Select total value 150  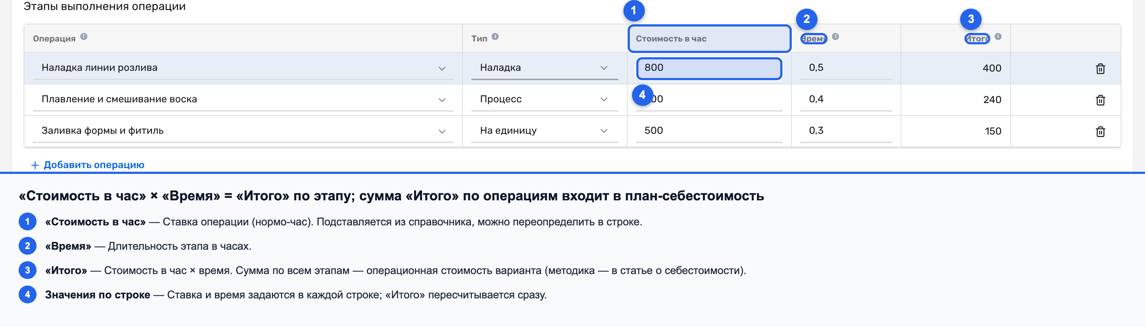point(993,131)
